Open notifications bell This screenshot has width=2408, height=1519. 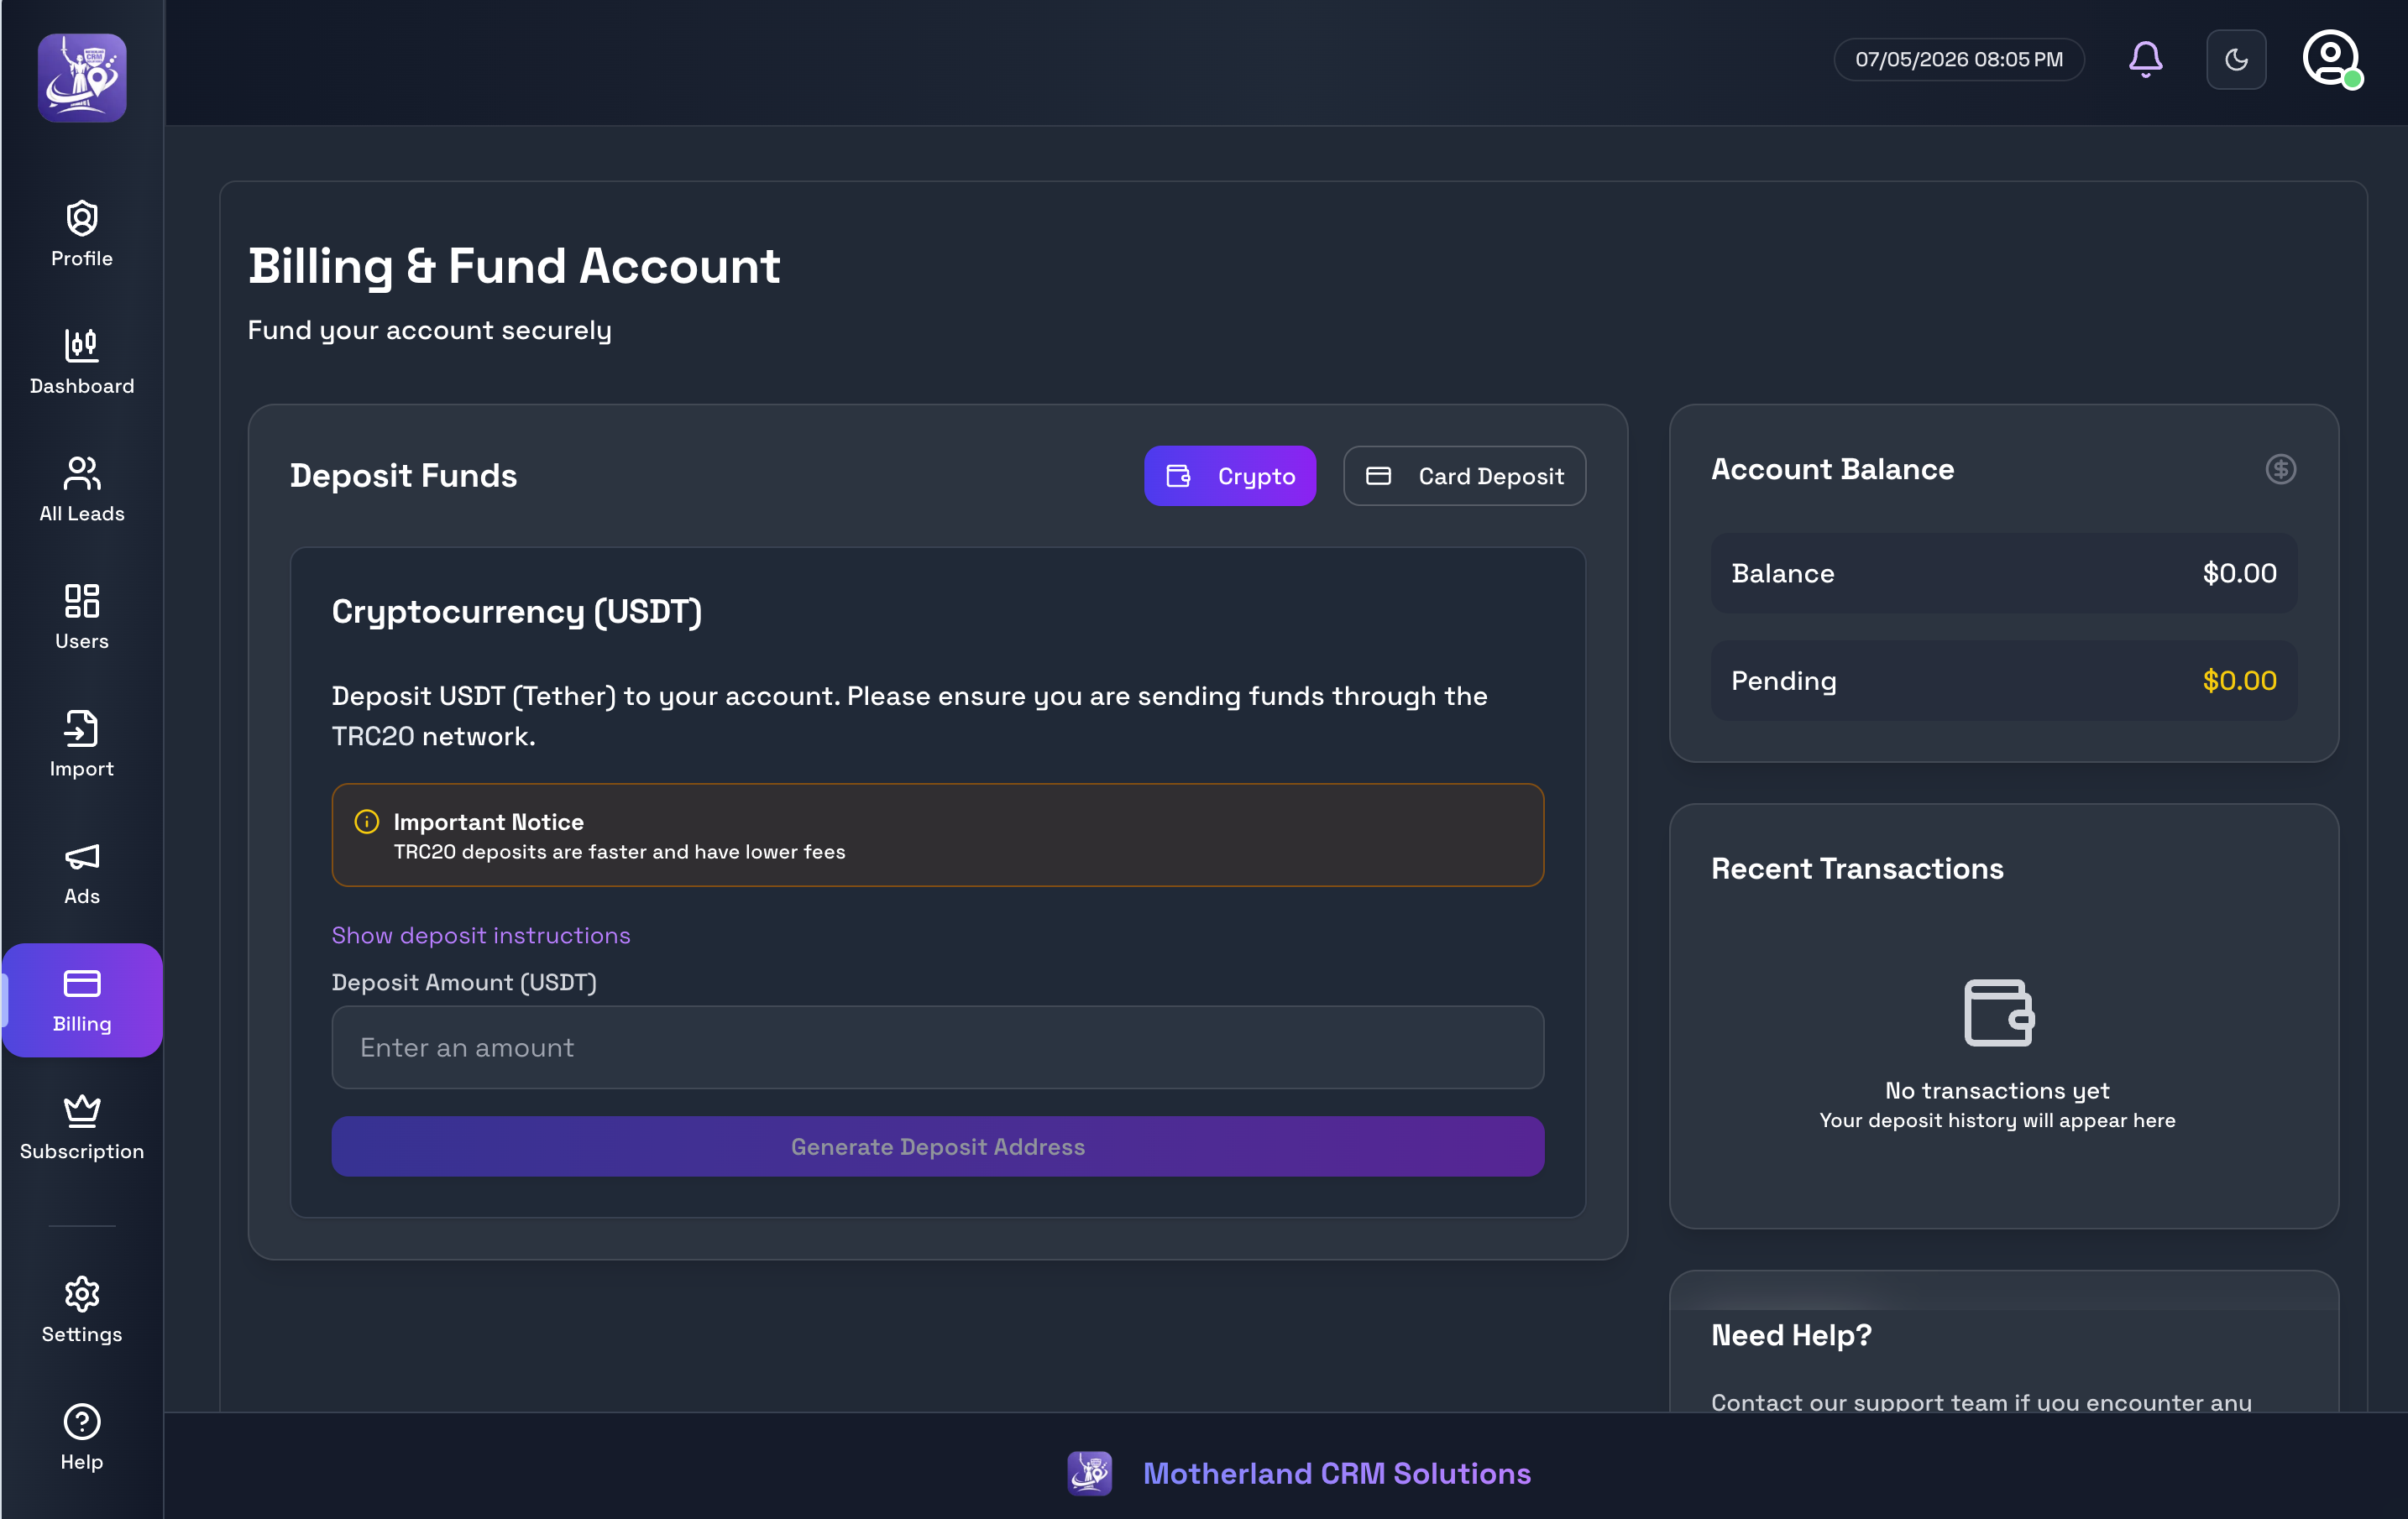[x=2145, y=59]
